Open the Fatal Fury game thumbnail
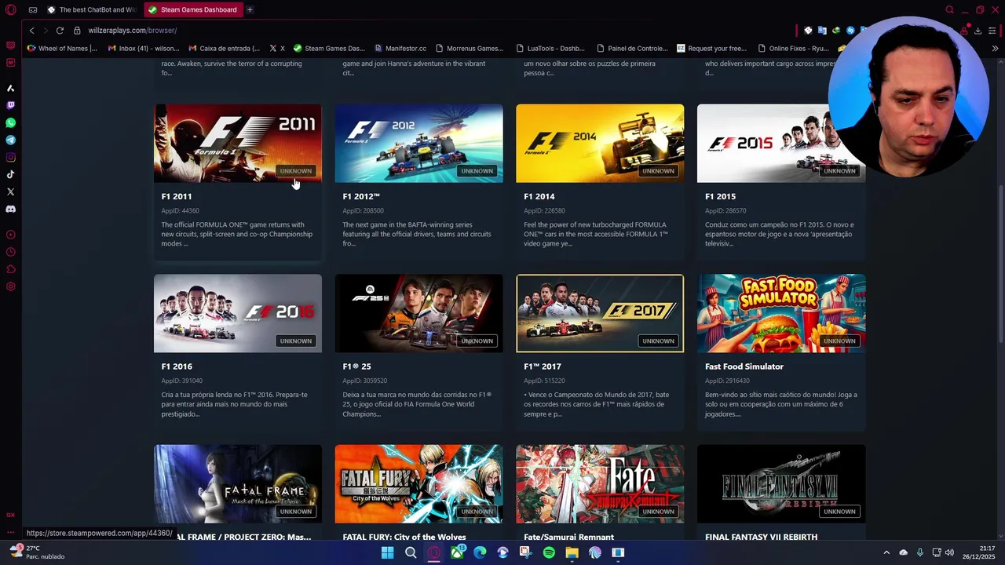This screenshot has width=1005, height=565. coord(419,484)
